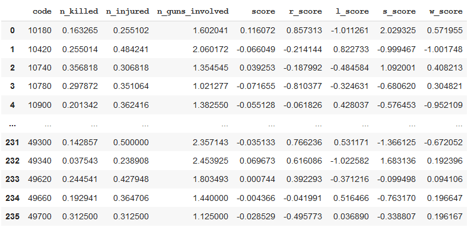The height and width of the screenshot is (227, 471).
Task: Click score value 0.039253
Action: (x=257, y=68)
